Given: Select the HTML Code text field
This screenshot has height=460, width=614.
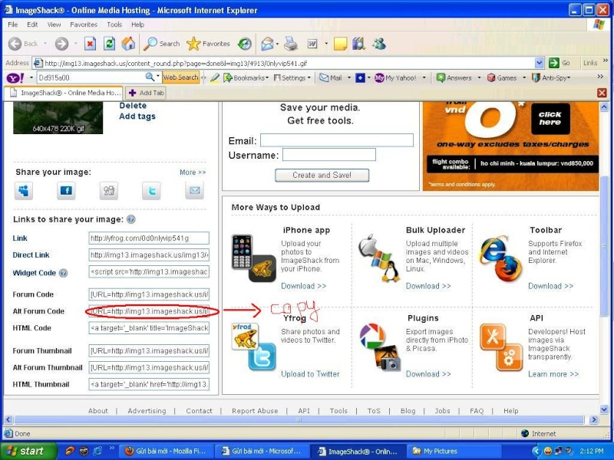Looking at the screenshot, I should pyautogui.click(x=149, y=328).
